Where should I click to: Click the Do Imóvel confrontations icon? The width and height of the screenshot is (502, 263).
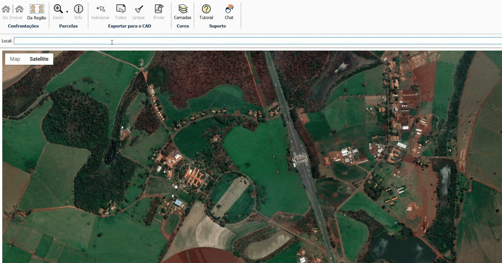12,12
